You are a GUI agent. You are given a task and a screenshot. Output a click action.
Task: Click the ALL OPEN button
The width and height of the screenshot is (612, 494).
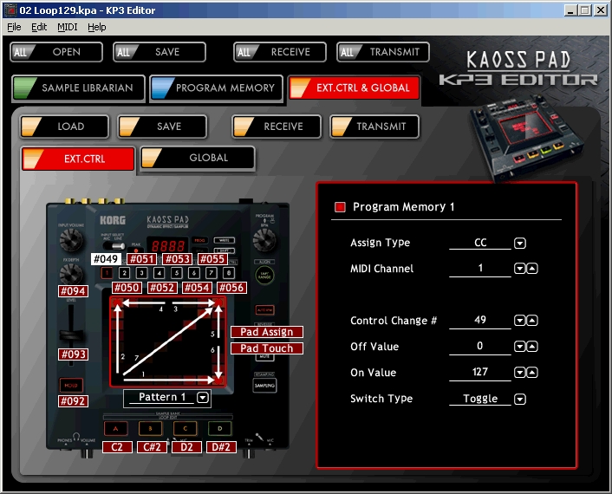56,52
